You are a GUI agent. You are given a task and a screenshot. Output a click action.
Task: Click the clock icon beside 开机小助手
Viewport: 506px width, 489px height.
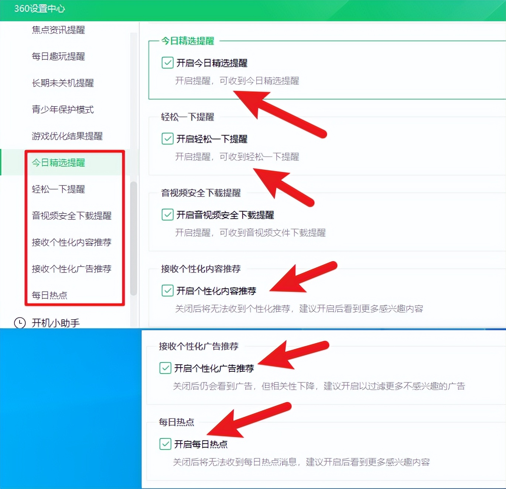pyautogui.click(x=20, y=323)
